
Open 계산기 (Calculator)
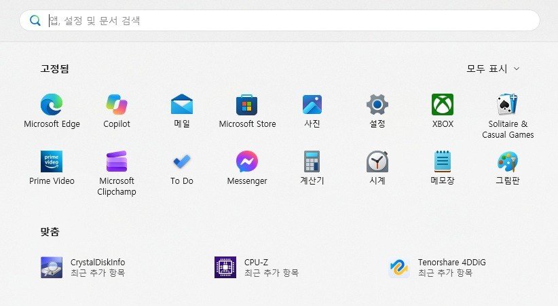pos(312,161)
